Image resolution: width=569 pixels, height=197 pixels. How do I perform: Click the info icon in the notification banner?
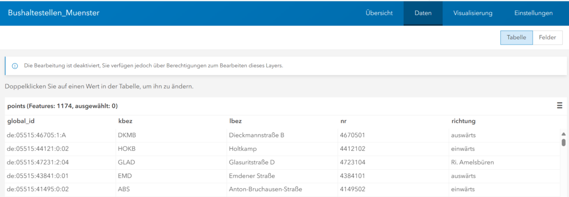pos(15,66)
